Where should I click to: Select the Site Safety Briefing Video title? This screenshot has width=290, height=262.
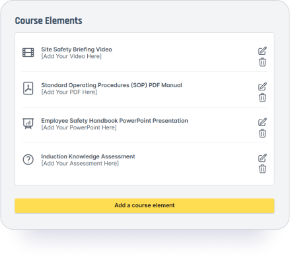(77, 49)
